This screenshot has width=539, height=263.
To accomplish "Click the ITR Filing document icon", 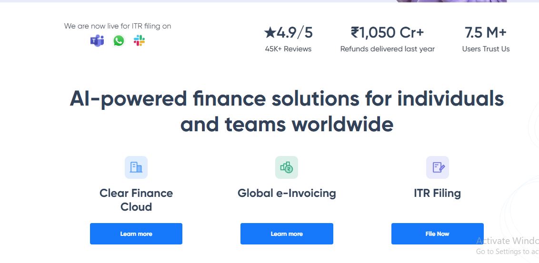I will (x=438, y=167).
